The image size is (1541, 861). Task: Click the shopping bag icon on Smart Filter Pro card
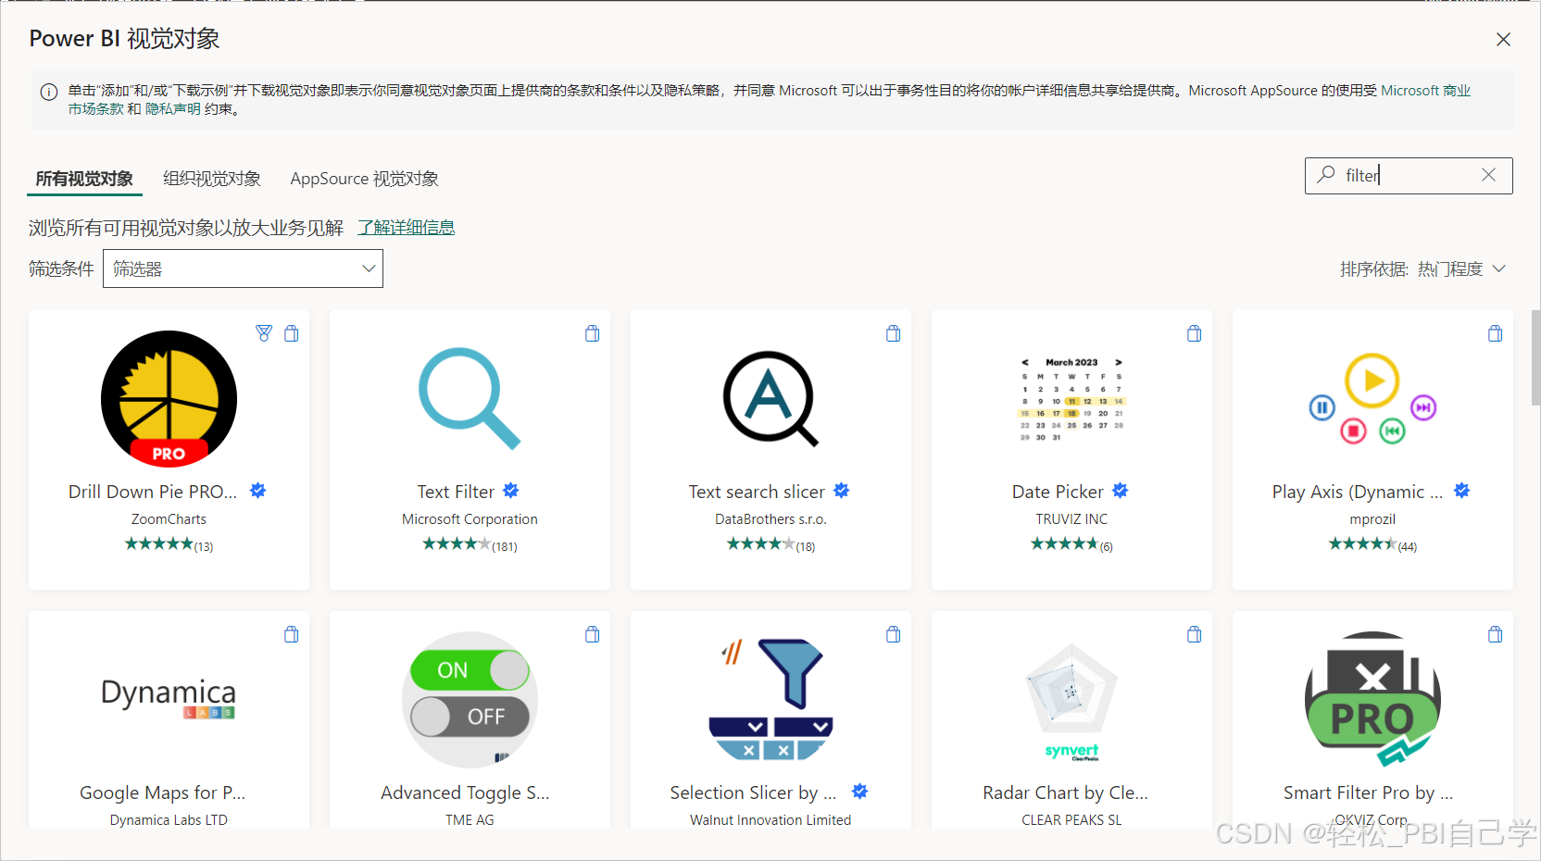pyautogui.click(x=1496, y=634)
